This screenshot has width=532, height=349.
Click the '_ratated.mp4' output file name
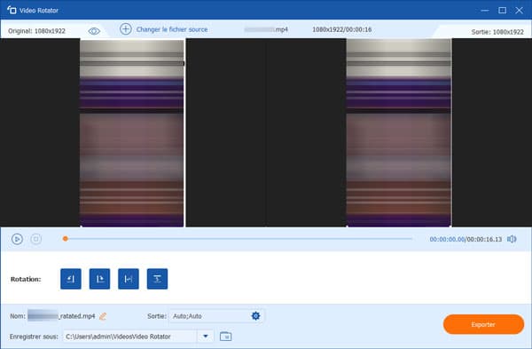coord(76,316)
